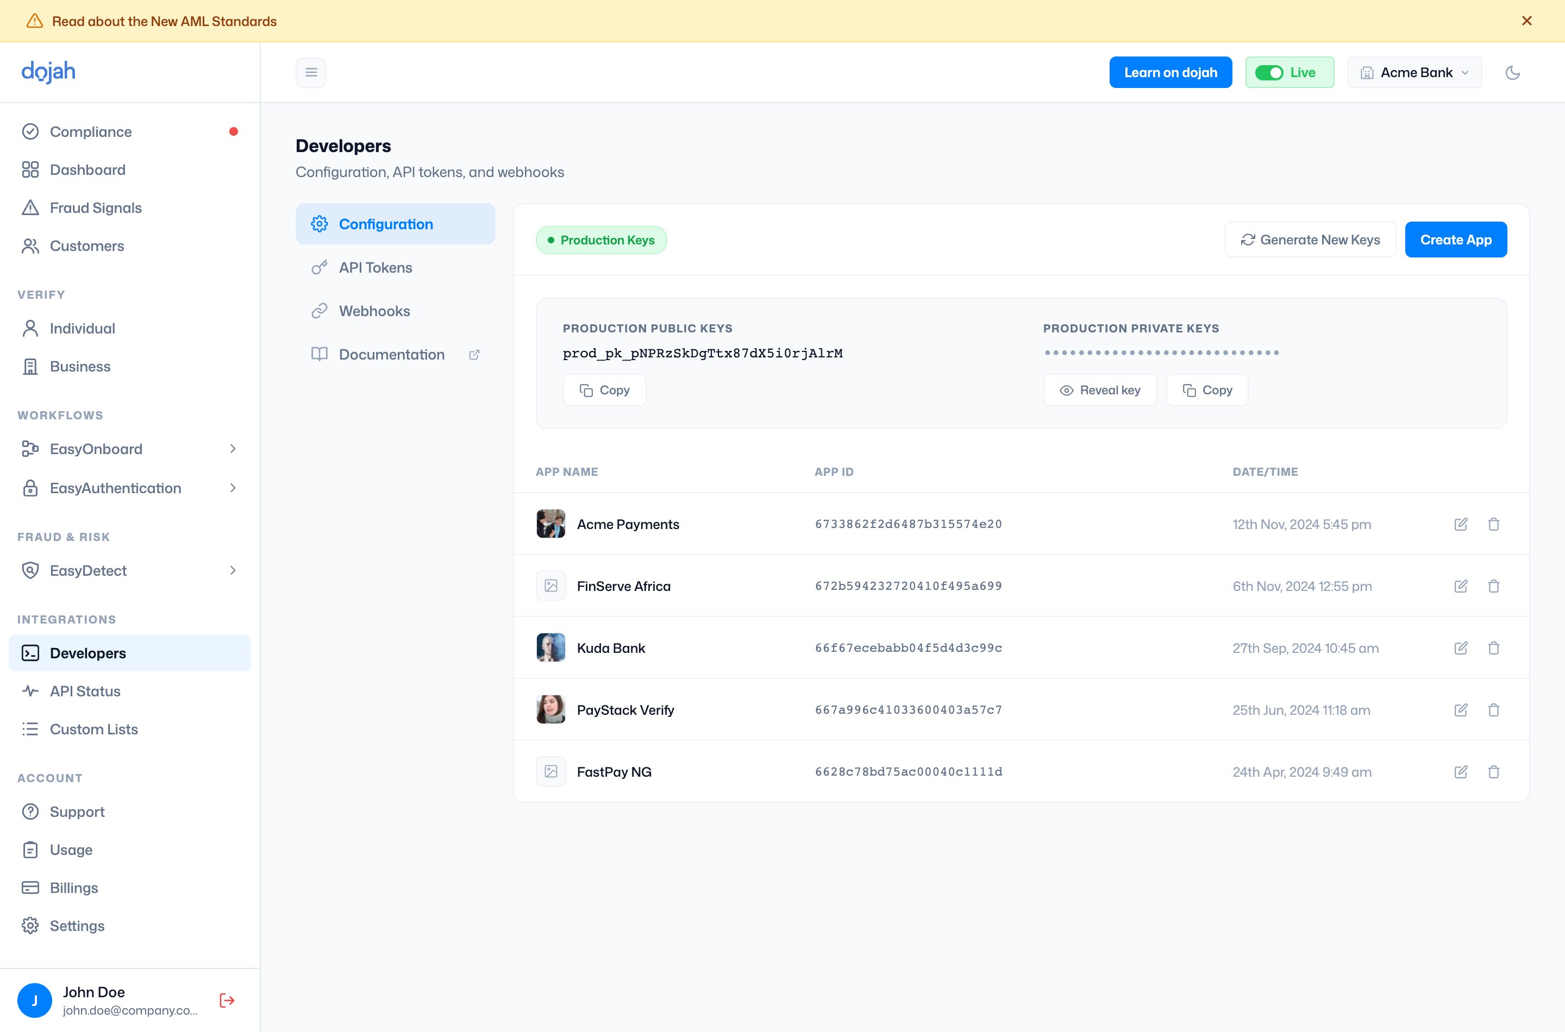
Task: Collapse sidebar with hamburger menu icon
Action: pos(311,72)
